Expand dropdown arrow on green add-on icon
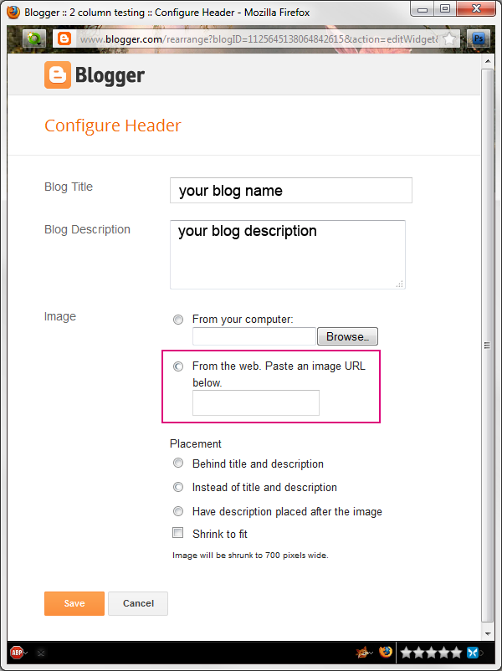The image size is (502, 671). pos(39,44)
